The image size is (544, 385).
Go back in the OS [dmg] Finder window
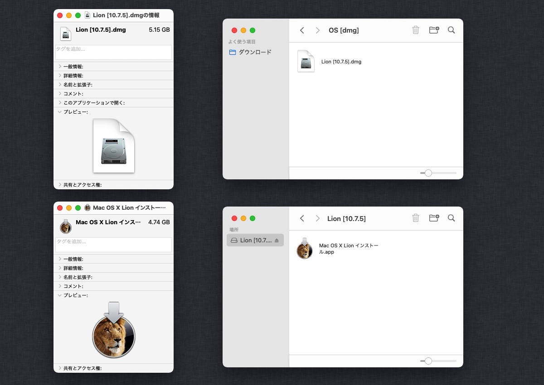[302, 30]
